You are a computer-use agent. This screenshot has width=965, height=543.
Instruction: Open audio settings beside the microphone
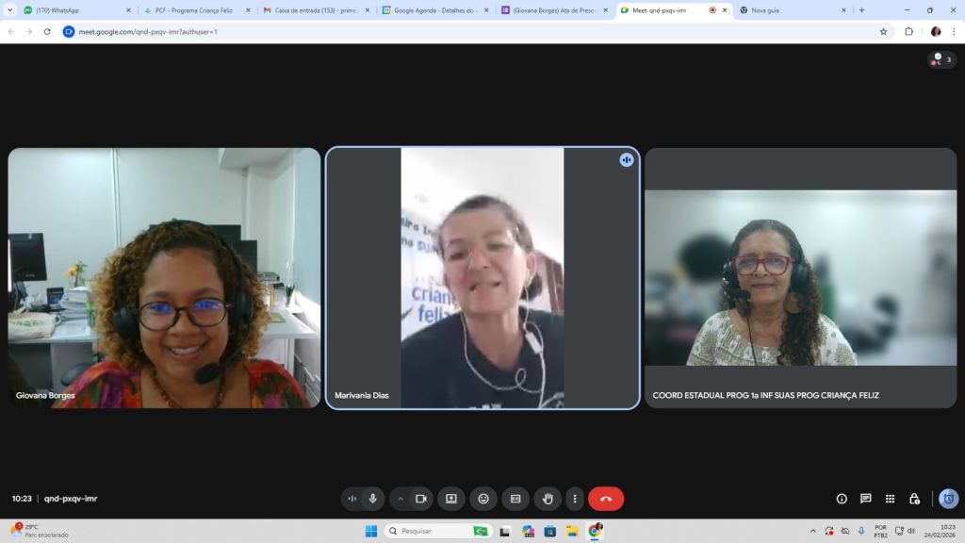pyautogui.click(x=352, y=499)
